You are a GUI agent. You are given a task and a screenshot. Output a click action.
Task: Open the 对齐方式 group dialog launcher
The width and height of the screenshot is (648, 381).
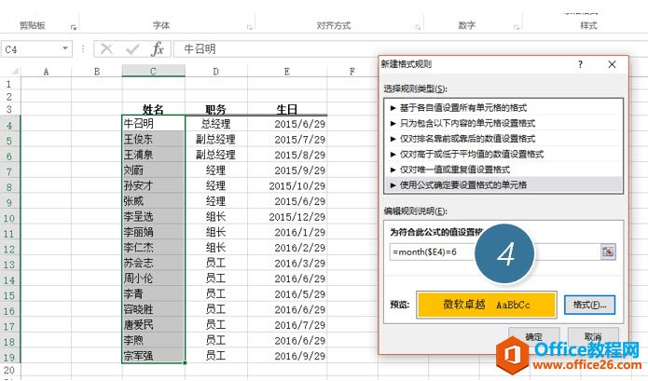point(418,27)
